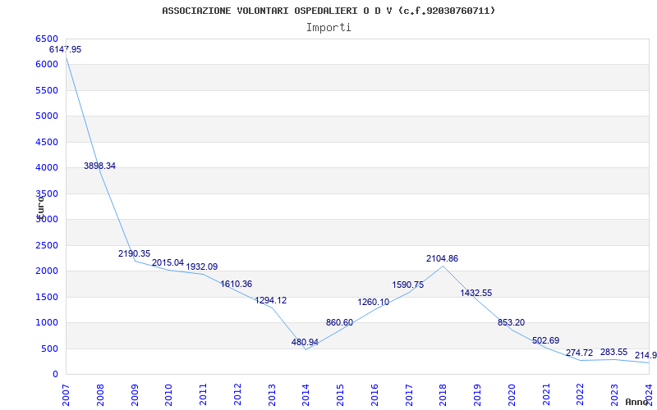Click the 2009 x-axis label

[x=135, y=395]
